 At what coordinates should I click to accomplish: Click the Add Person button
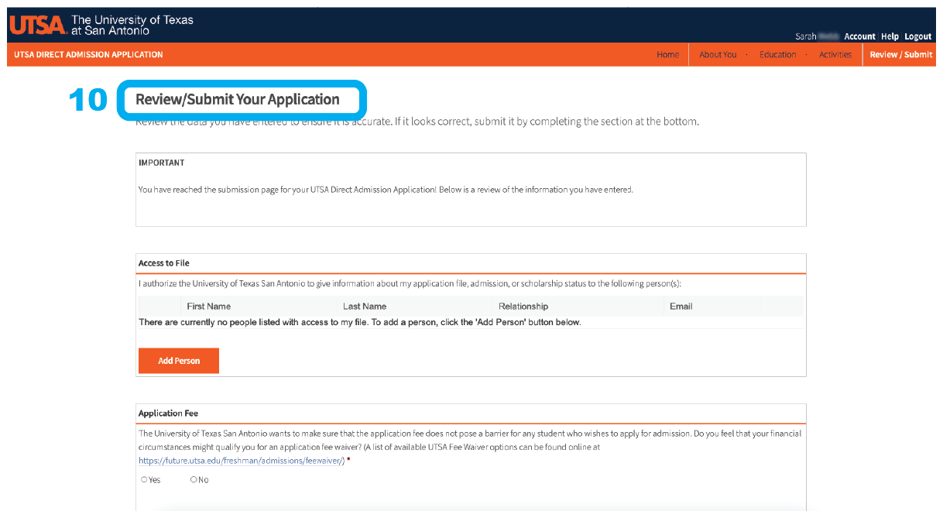pyautogui.click(x=178, y=360)
